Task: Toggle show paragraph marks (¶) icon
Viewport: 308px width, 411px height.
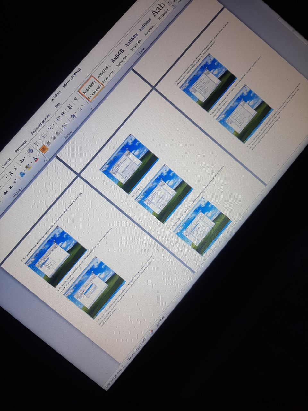Action: [76, 99]
